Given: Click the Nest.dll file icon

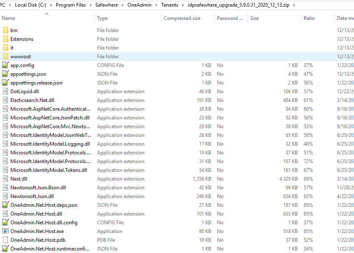Looking at the screenshot, I should (5, 179).
